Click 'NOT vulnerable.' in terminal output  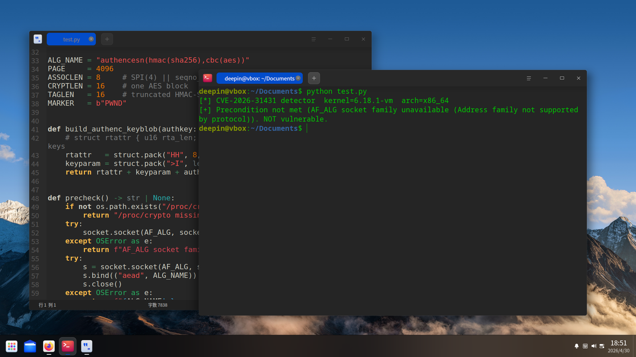click(295, 119)
